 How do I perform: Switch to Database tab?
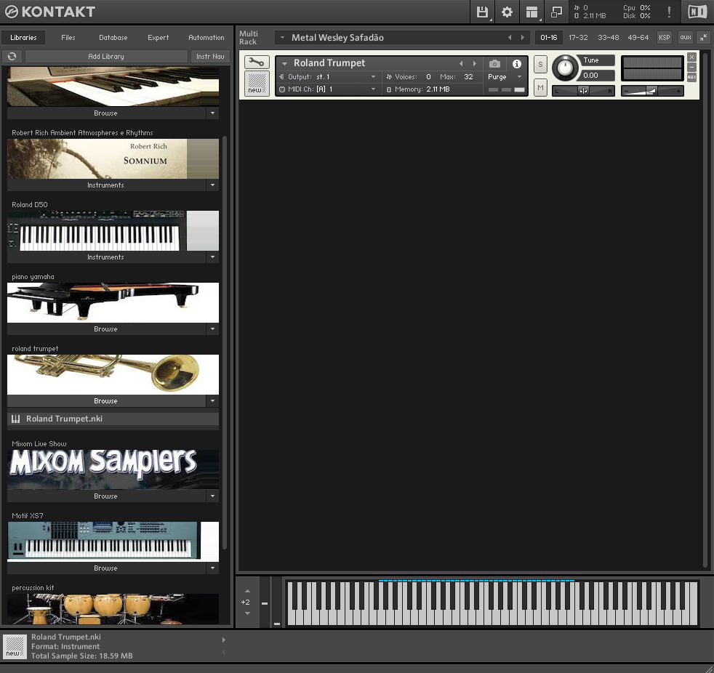(x=113, y=37)
